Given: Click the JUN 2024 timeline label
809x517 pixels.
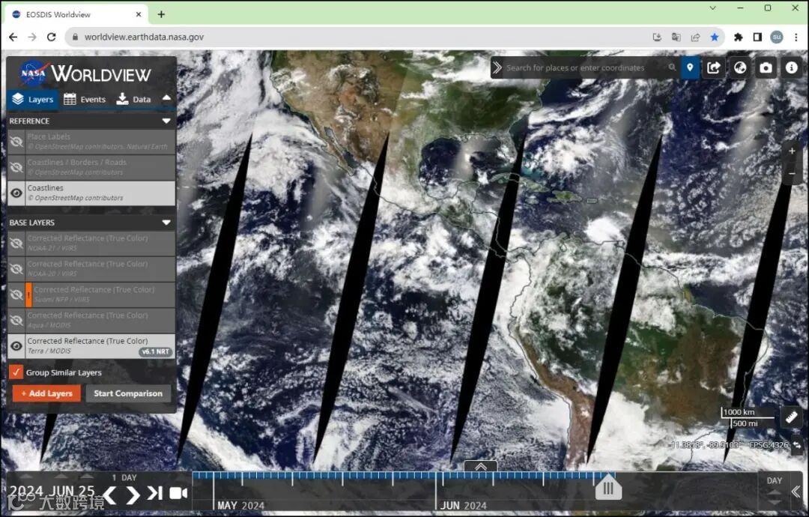Looking at the screenshot, I should click(464, 506).
